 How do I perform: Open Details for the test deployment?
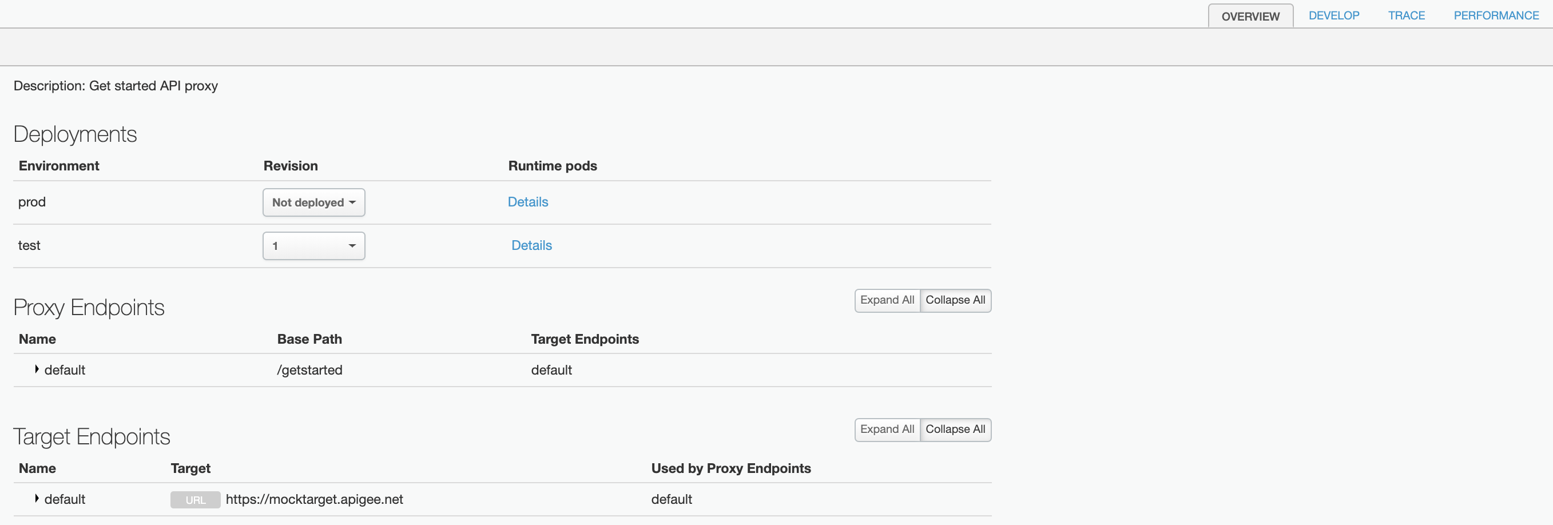coord(530,245)
